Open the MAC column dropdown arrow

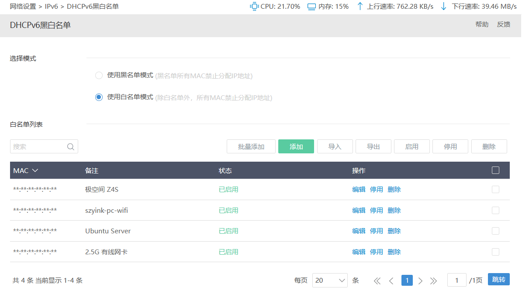35,170
